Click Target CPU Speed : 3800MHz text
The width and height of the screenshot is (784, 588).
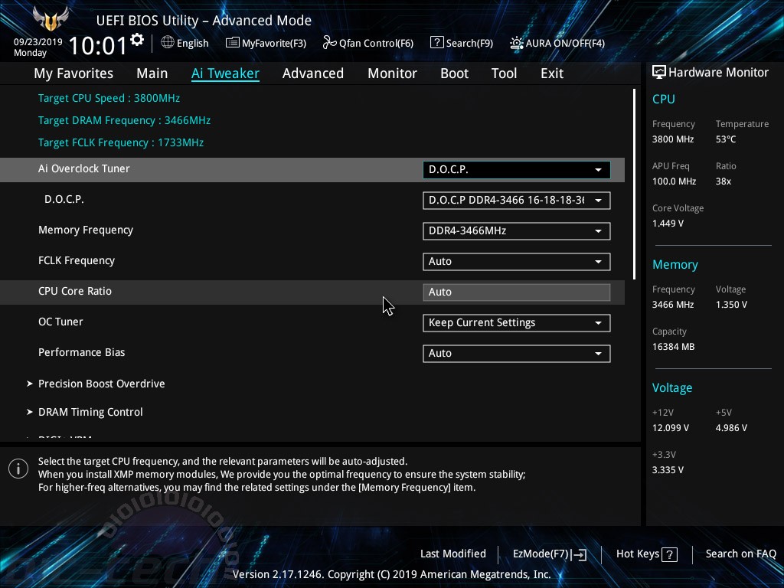pyautogui.click(x=109, y=98)
